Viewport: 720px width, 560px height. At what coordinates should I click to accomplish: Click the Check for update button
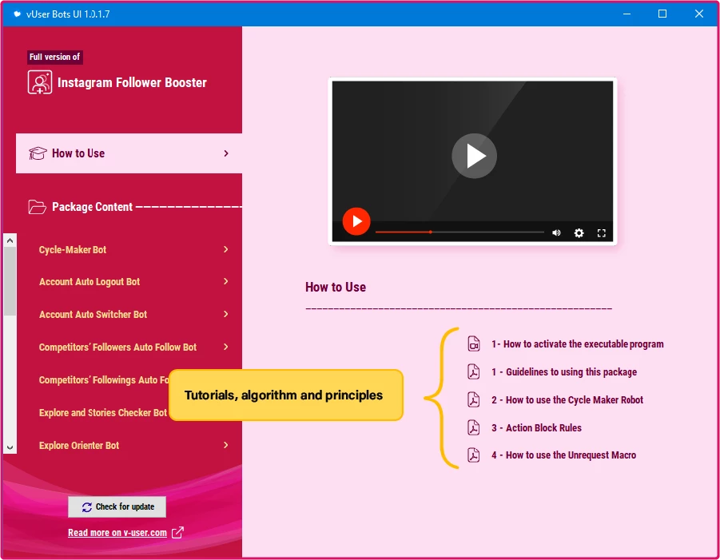click(117, 506)
